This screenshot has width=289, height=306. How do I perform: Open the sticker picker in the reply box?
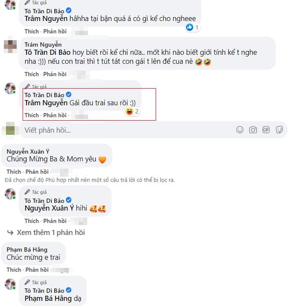pos(279,129)
